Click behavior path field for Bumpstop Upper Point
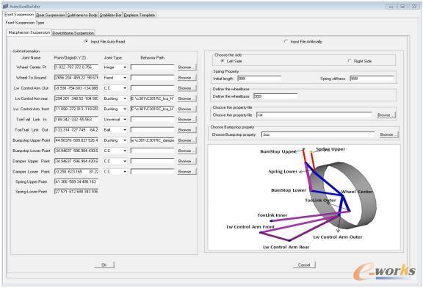Viewport: 423px width, 288px height. click(153, 140)
